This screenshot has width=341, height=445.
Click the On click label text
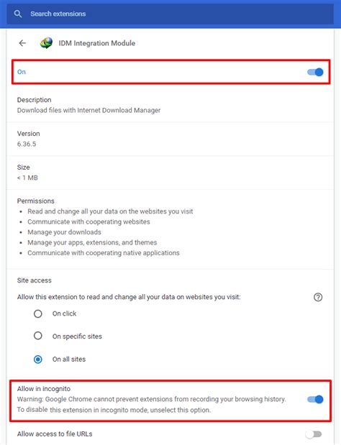tap(64, 313)
